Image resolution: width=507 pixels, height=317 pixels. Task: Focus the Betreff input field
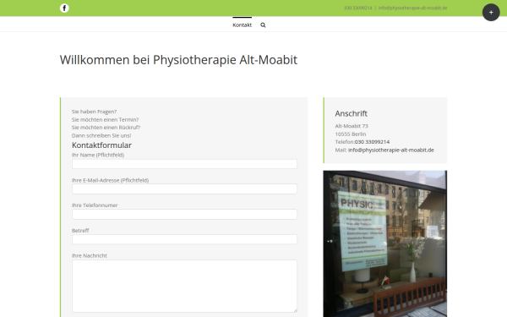click(184, 239)
